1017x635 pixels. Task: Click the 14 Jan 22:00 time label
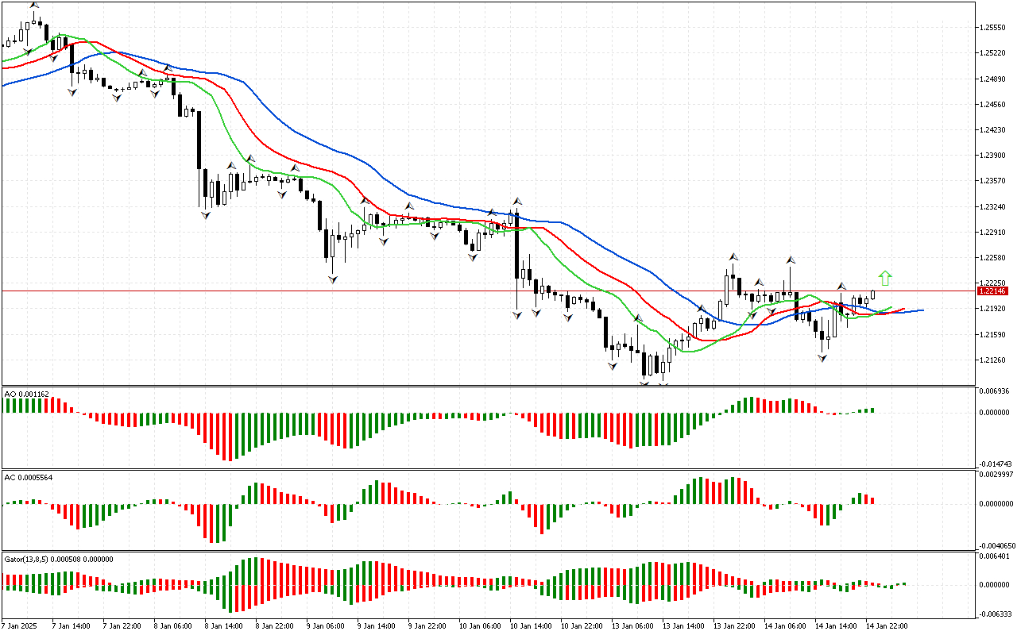[887, 625]
